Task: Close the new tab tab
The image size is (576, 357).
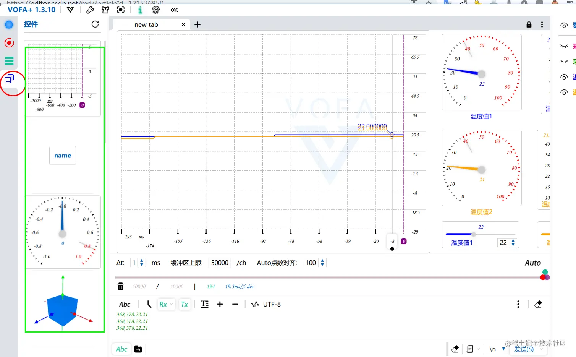Action: (183, 24)
